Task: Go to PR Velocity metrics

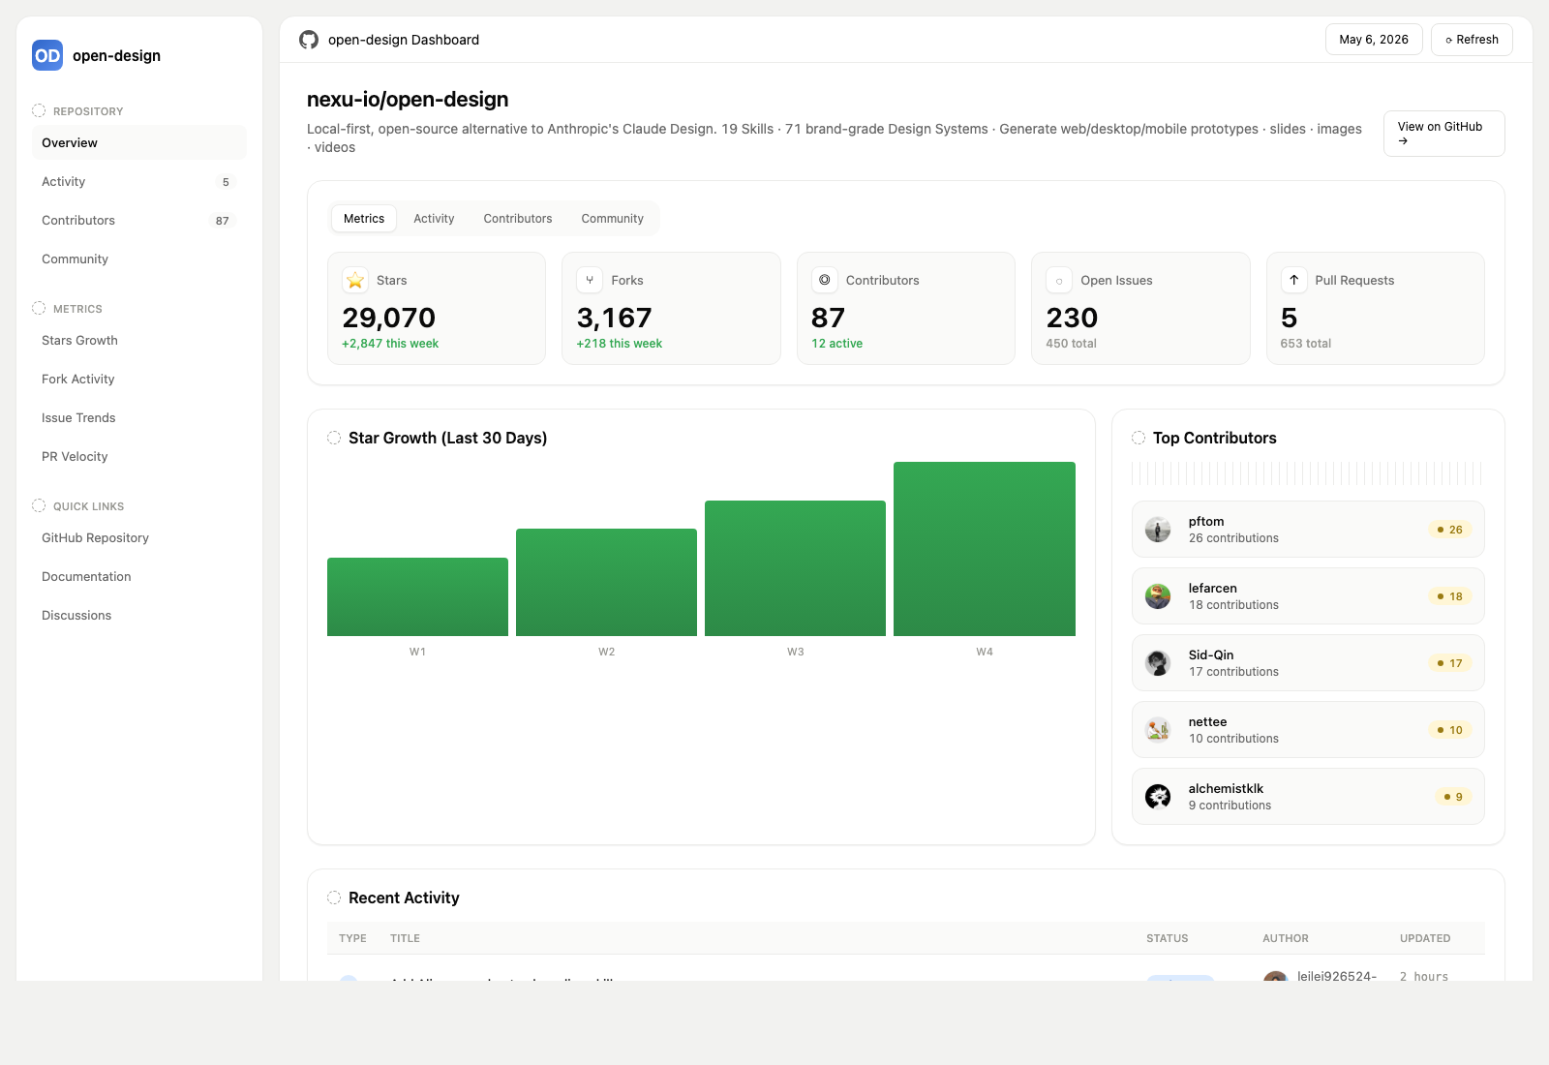Action: (139, 456)
